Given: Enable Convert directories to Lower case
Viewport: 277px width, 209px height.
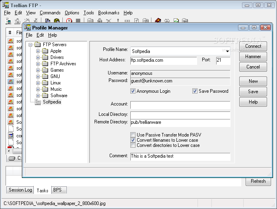Looking at the screenshot, I should (x=133, y=145).
